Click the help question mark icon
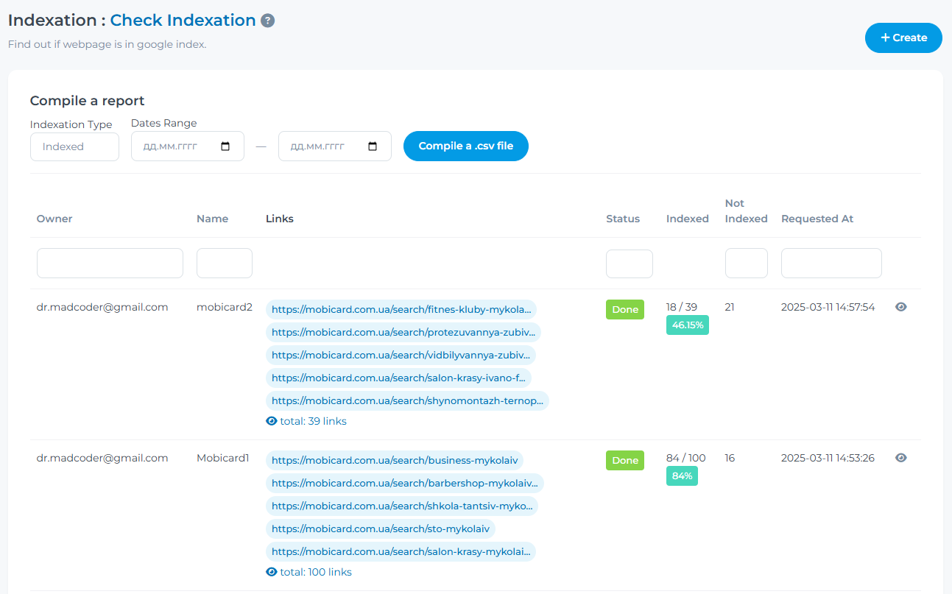 [x=268, y=21]
